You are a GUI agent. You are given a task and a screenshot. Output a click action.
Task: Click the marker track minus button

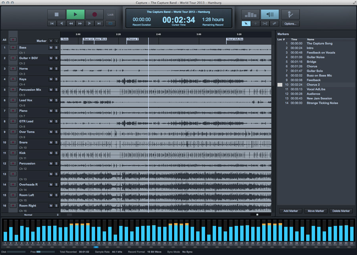click(56, 41)
